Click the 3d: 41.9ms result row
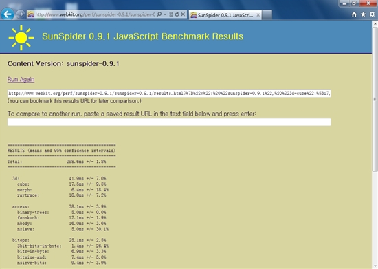The image size is (378, 269). (59, 179)
